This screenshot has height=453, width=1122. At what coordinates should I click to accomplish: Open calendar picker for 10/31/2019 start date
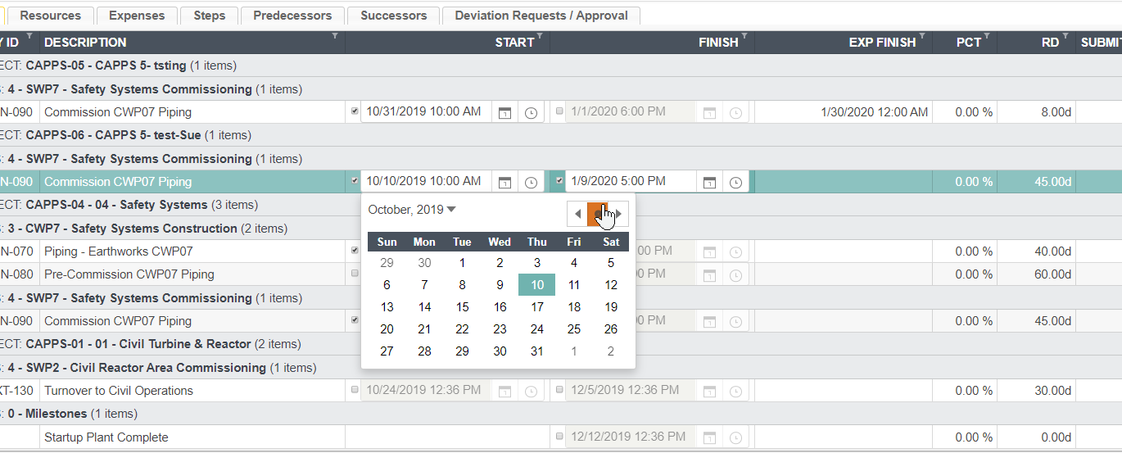(x=504, y=112)
